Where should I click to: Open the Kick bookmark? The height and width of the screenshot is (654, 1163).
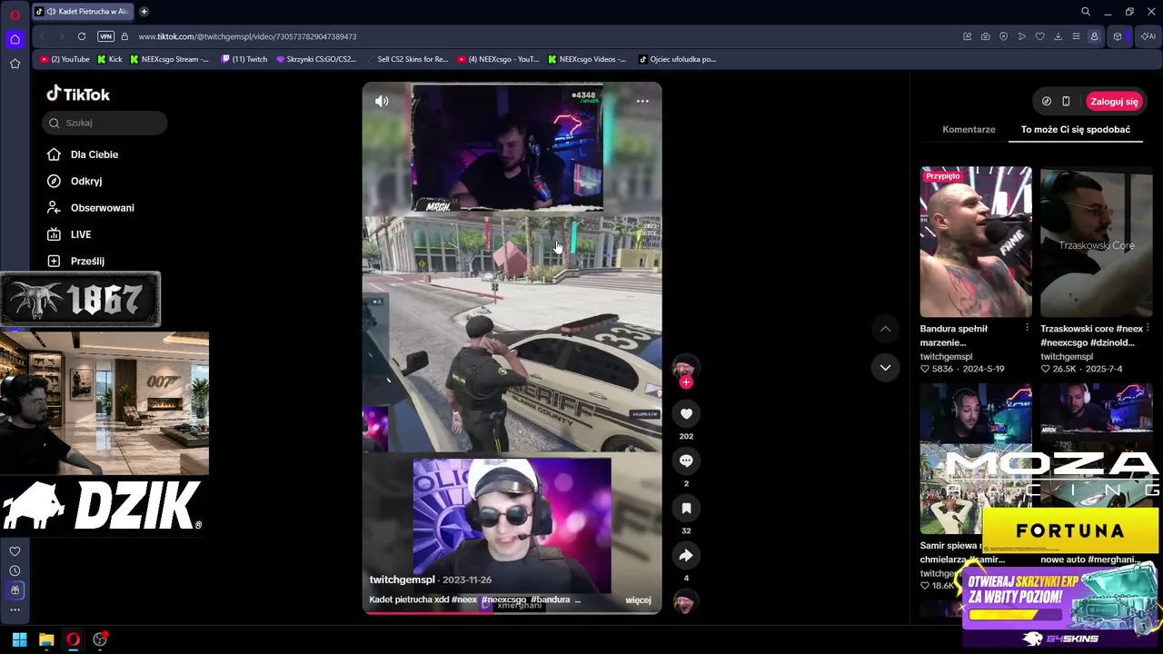point(109,59)
